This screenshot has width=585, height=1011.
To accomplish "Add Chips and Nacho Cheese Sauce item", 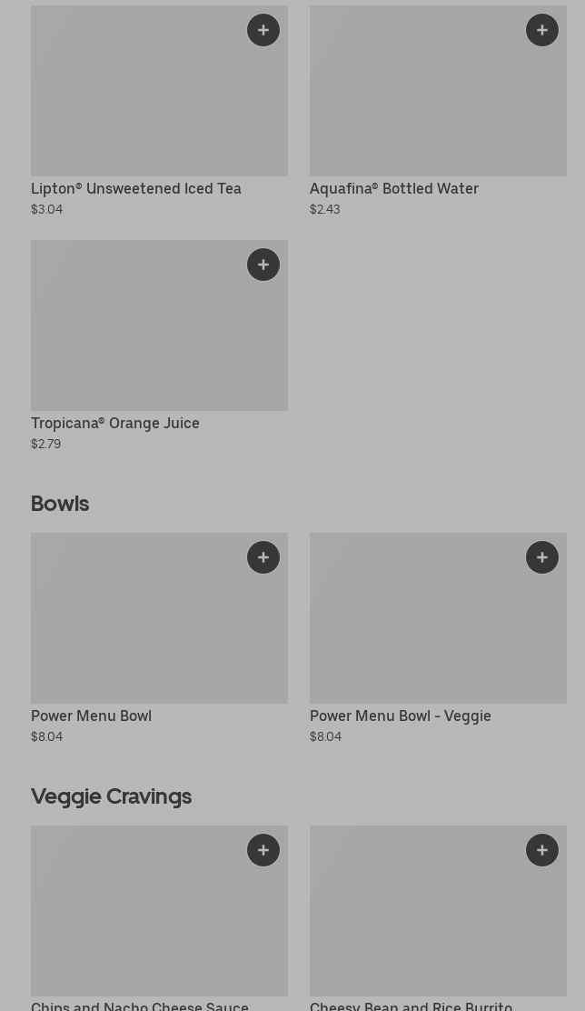I will click(263, 850).
